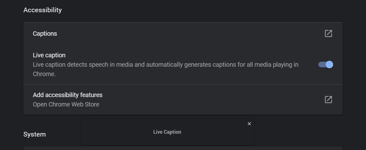Close the Live Caption bubble

[249, 124]
